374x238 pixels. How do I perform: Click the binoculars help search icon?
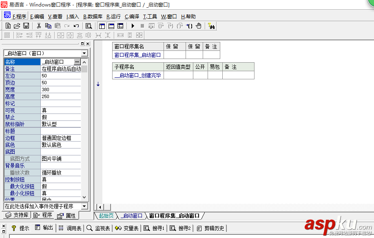211,26
